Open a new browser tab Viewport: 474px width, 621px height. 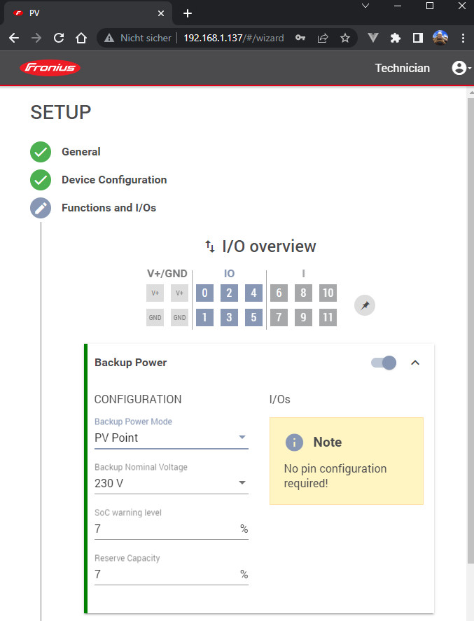click(188, 13)
